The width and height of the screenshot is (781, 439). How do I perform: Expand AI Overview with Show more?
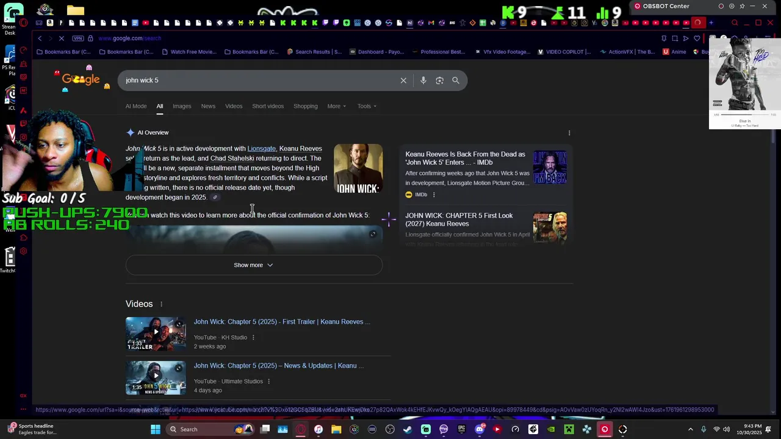tap(254, 265)
